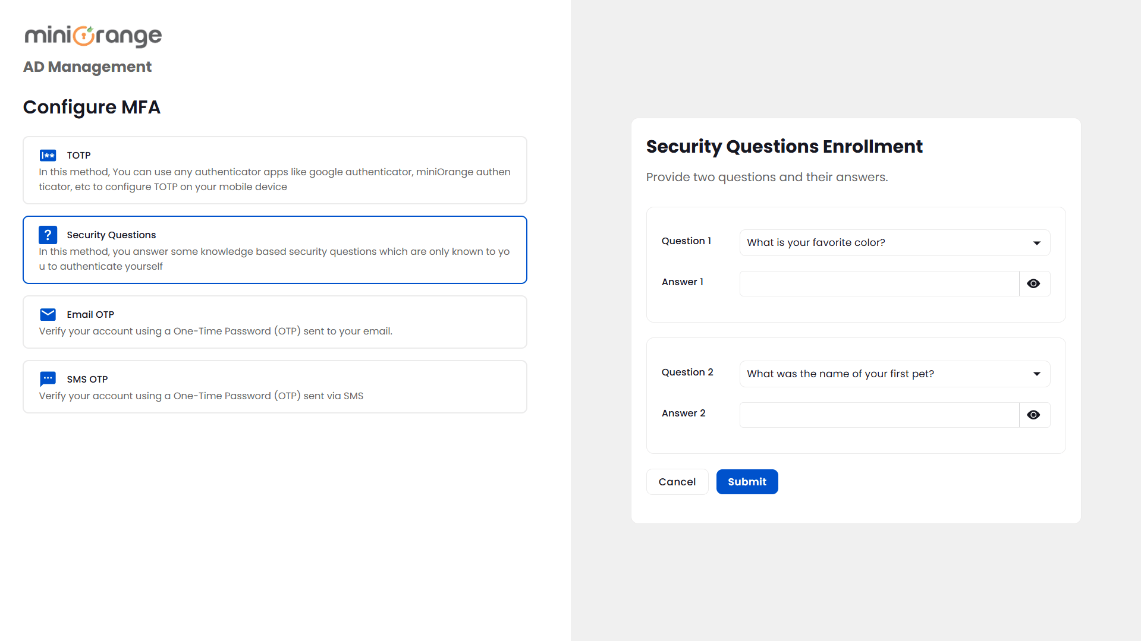Click the AD Management header text
The height and width of the screenshot is (641, 1141).
[87, 67]
